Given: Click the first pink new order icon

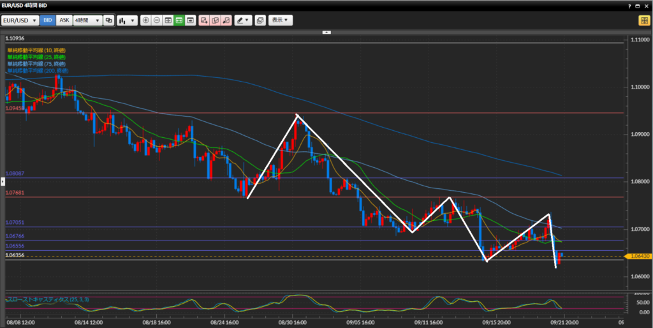Looking at the screenshot, I should point(205,20).
